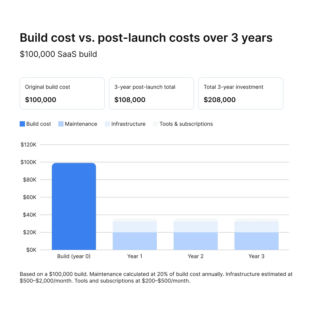Click the Original build cost card
The image size is (319, 315).
tap(62, 93)
